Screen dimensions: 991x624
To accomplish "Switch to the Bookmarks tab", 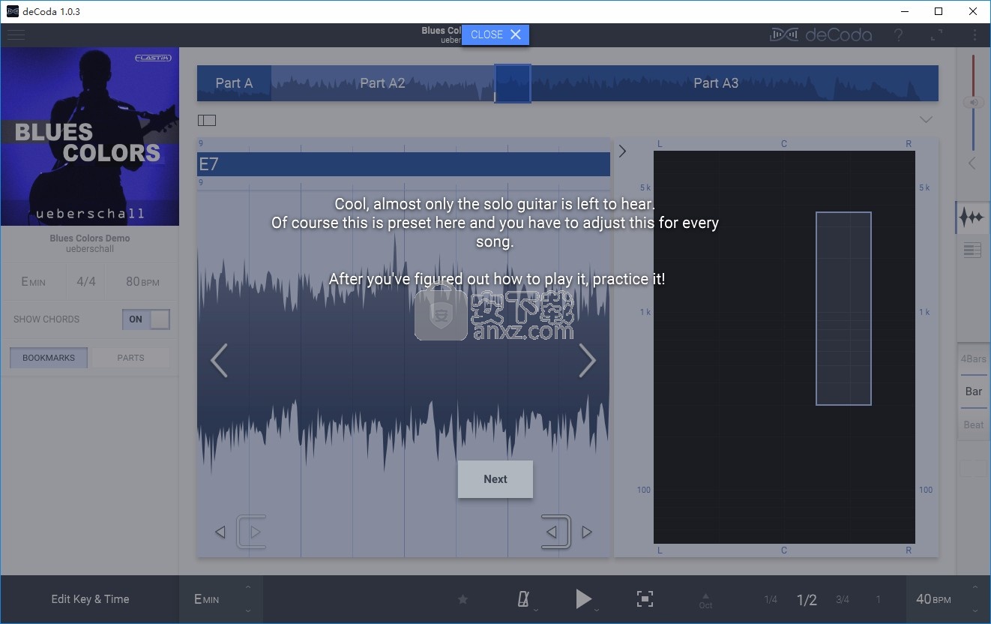I will point(49,358).
